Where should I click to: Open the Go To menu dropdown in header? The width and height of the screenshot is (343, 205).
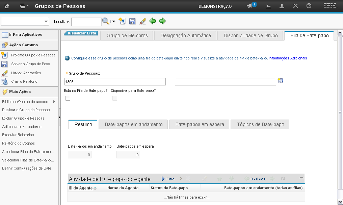pos(24,6)
